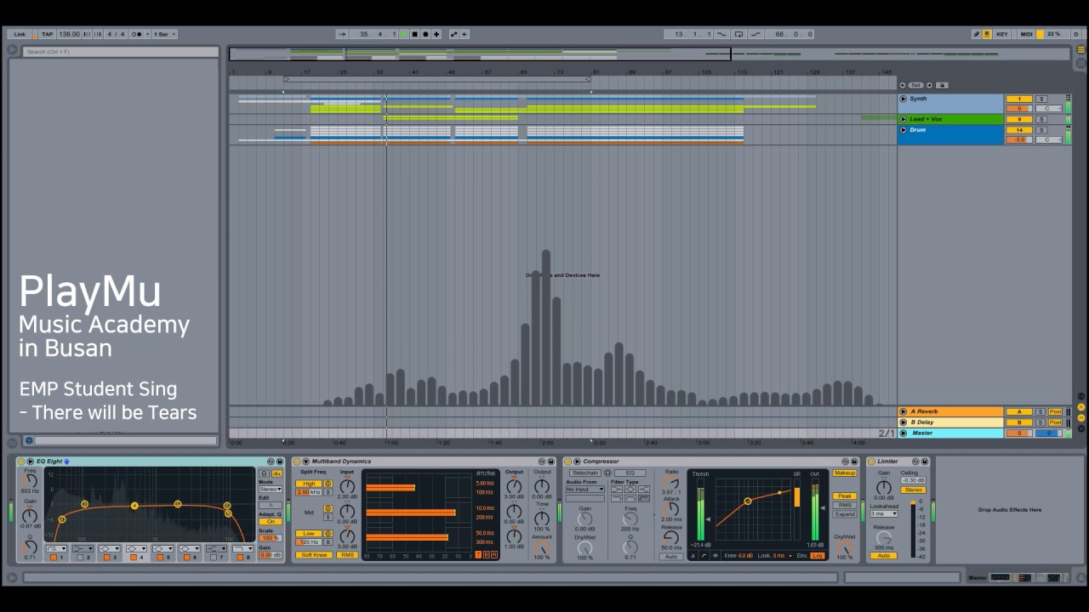This screenshot has width=1089, height=612.
Task: Click Multiband Dynamics Amount knob
Action: [x=542, y=547]
